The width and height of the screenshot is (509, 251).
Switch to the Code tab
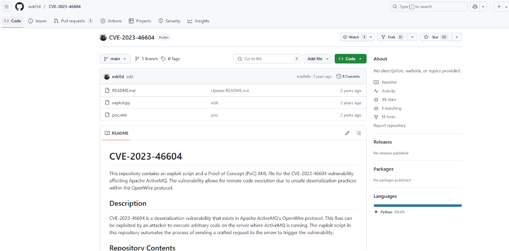coord(13,21)
